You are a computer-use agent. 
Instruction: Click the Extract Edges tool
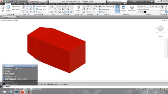click(41, 7)
